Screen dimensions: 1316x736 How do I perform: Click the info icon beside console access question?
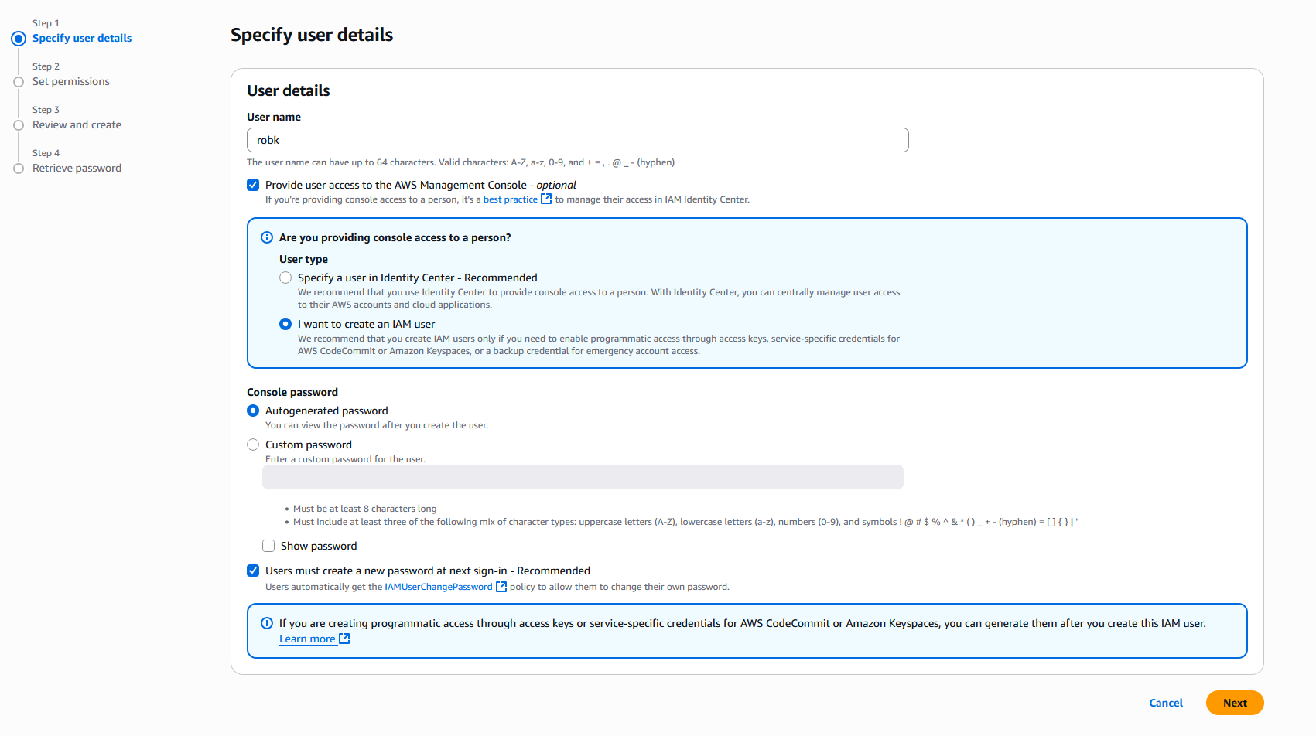point(267,237)
